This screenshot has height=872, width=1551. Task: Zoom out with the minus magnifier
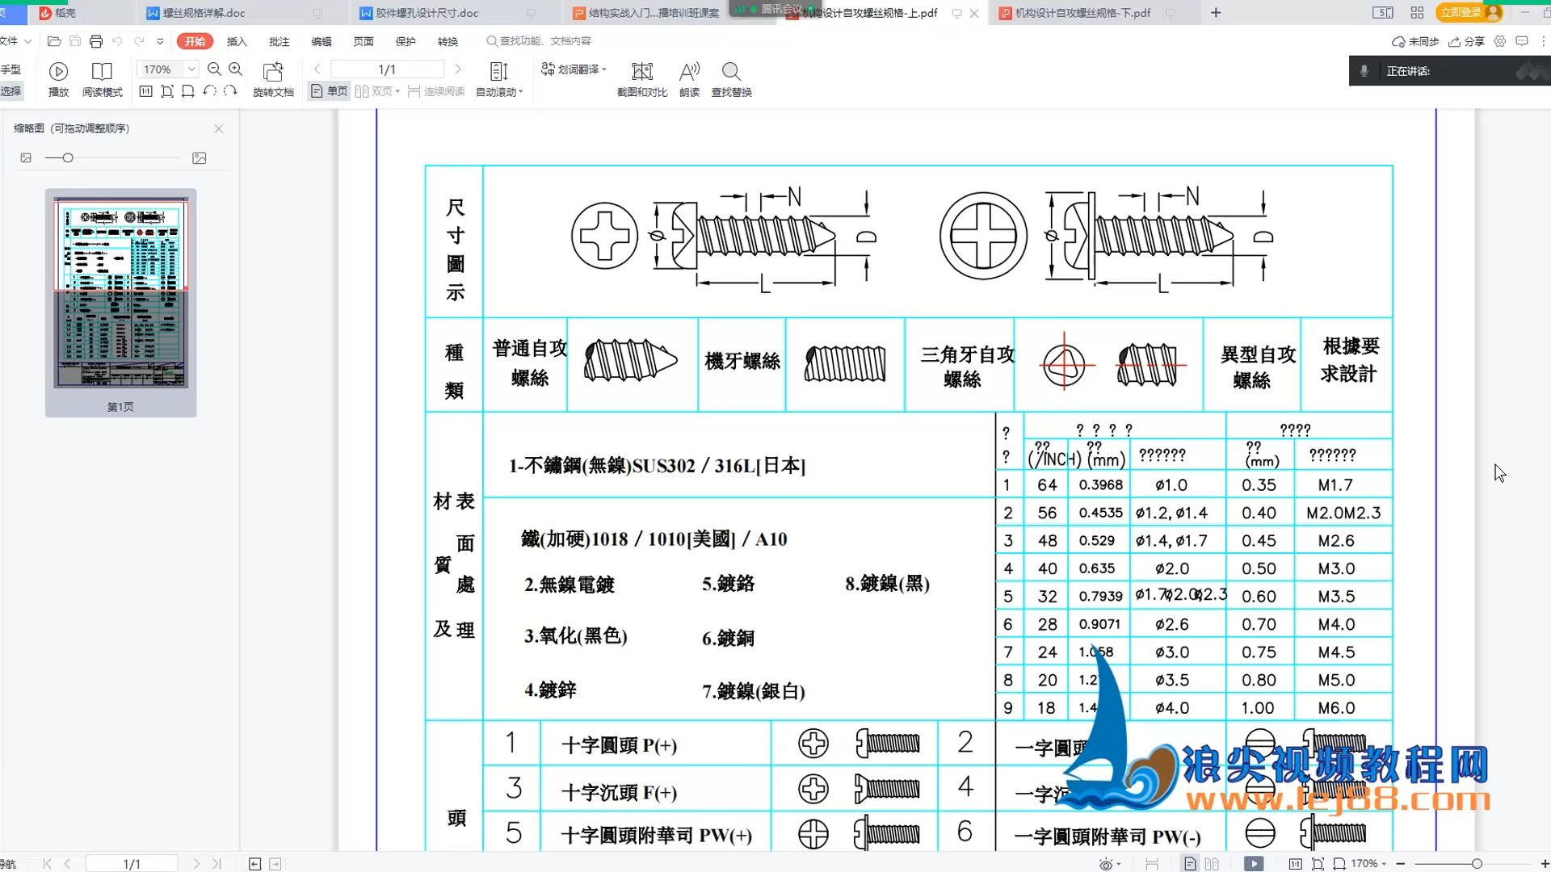214,69
